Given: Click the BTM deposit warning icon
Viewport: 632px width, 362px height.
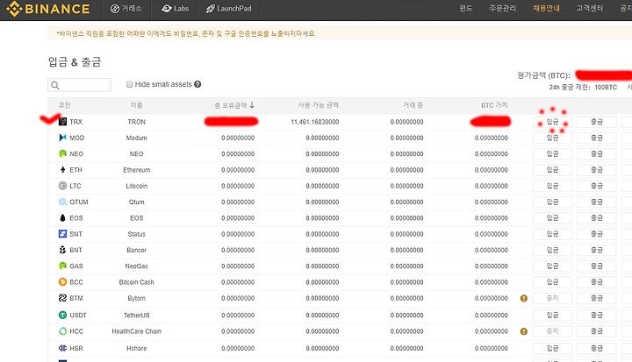Looking at the screenshot, I should (523, 298).
